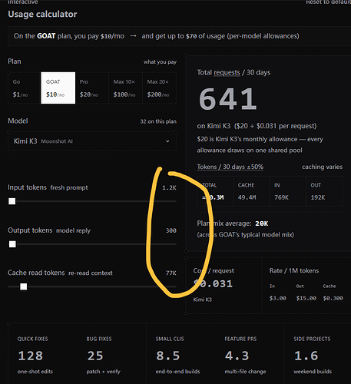Click the Bug Fixes 25 card
The width and height of the screenshot is (351, 384).
111,355
